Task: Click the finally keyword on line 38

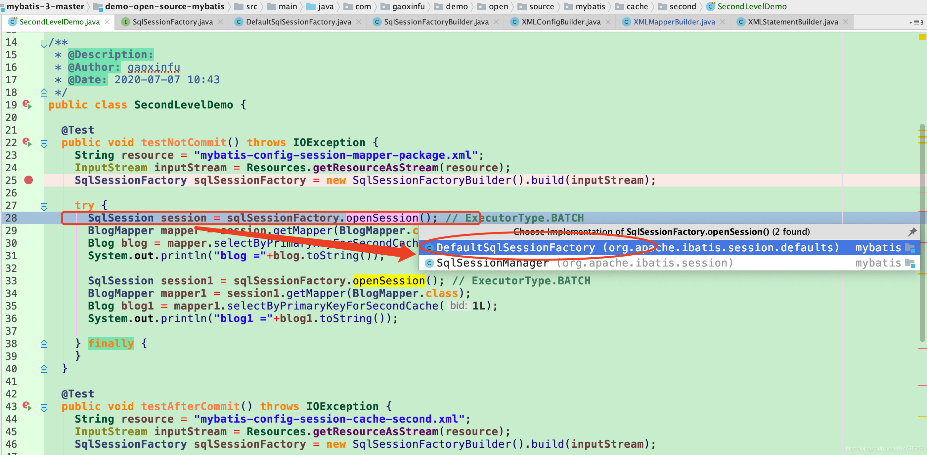Action: coord(111,344)
